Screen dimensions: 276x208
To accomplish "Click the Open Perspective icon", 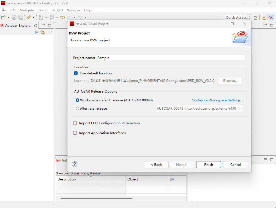I will (255, 18).
